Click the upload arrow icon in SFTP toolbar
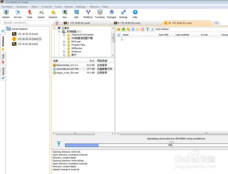 pos(147,29)
